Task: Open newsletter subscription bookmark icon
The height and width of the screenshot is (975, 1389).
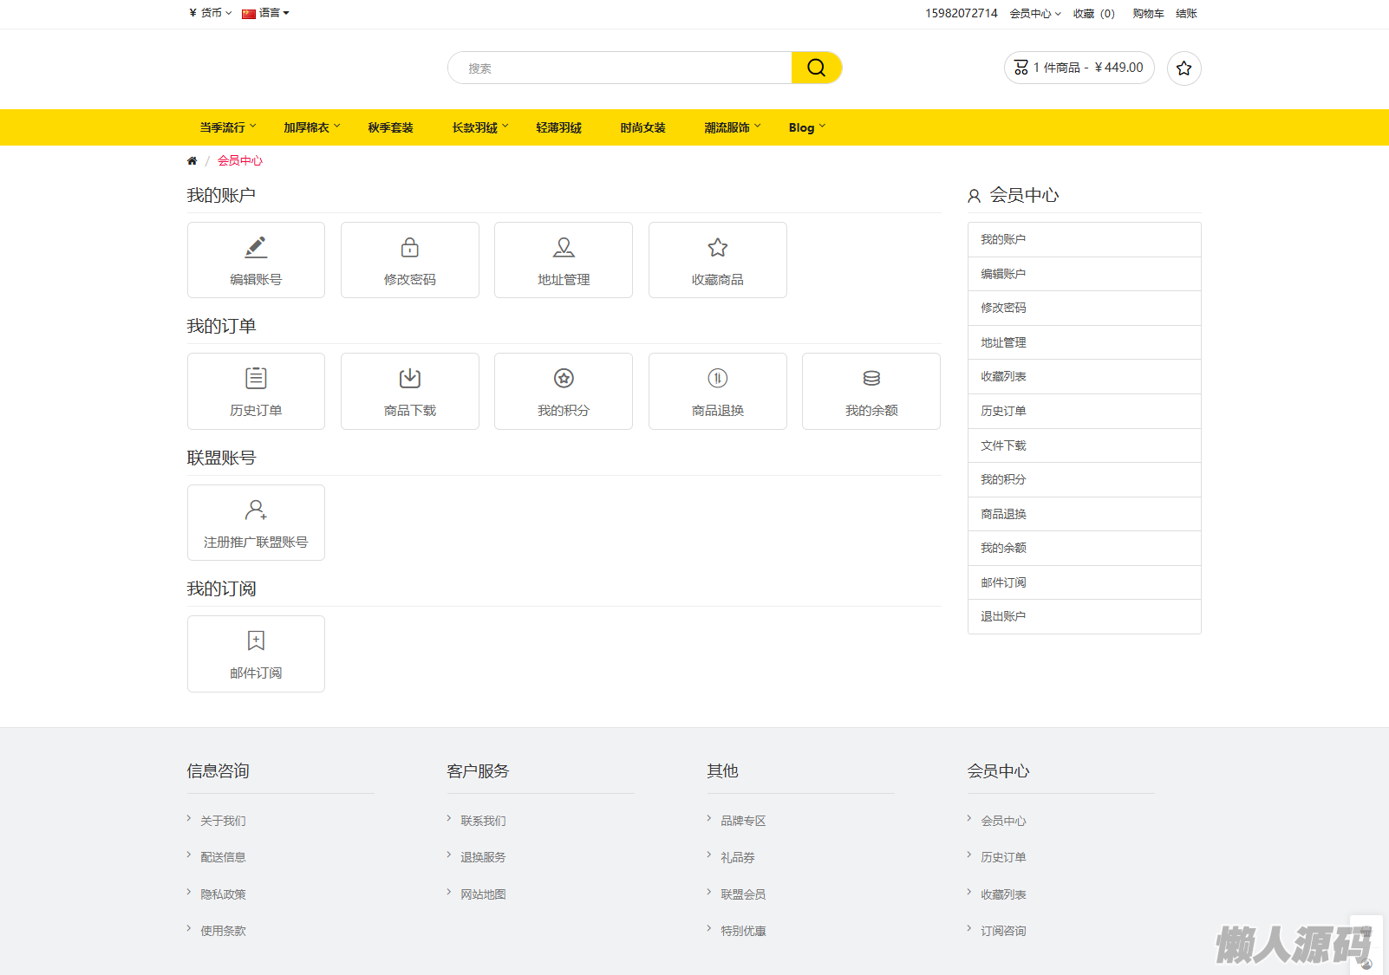Action: (x=256, y=640)
